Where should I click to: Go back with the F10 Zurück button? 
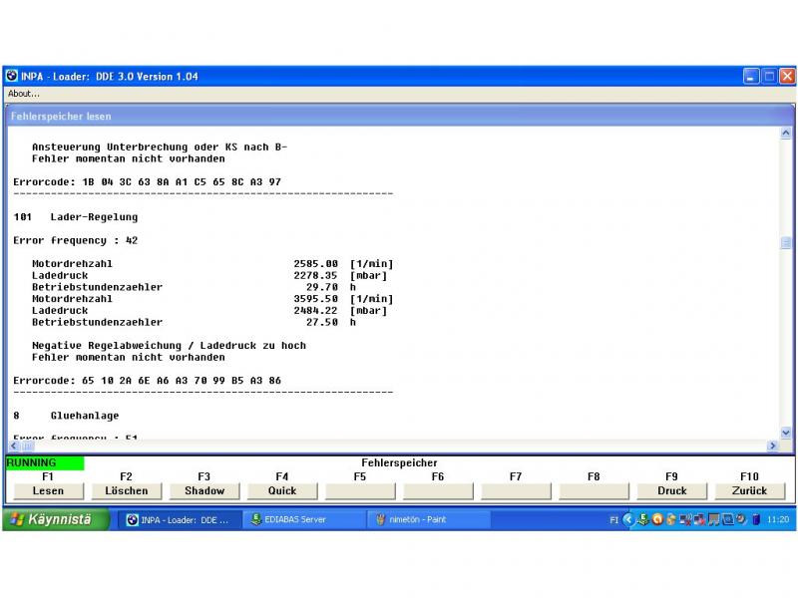click(x=749, y=490)
